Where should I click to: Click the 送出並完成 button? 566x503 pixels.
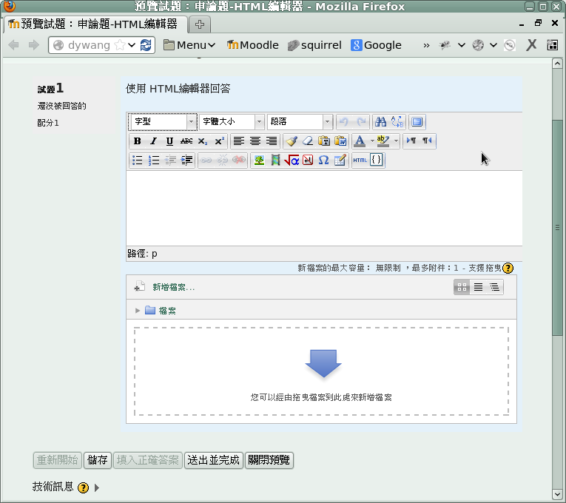pos(213,460)
